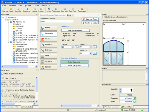The width and height of the screenshot is (149, 112).
Task: Switch to Prix de la soumission tab
Action: coord(111,107)
